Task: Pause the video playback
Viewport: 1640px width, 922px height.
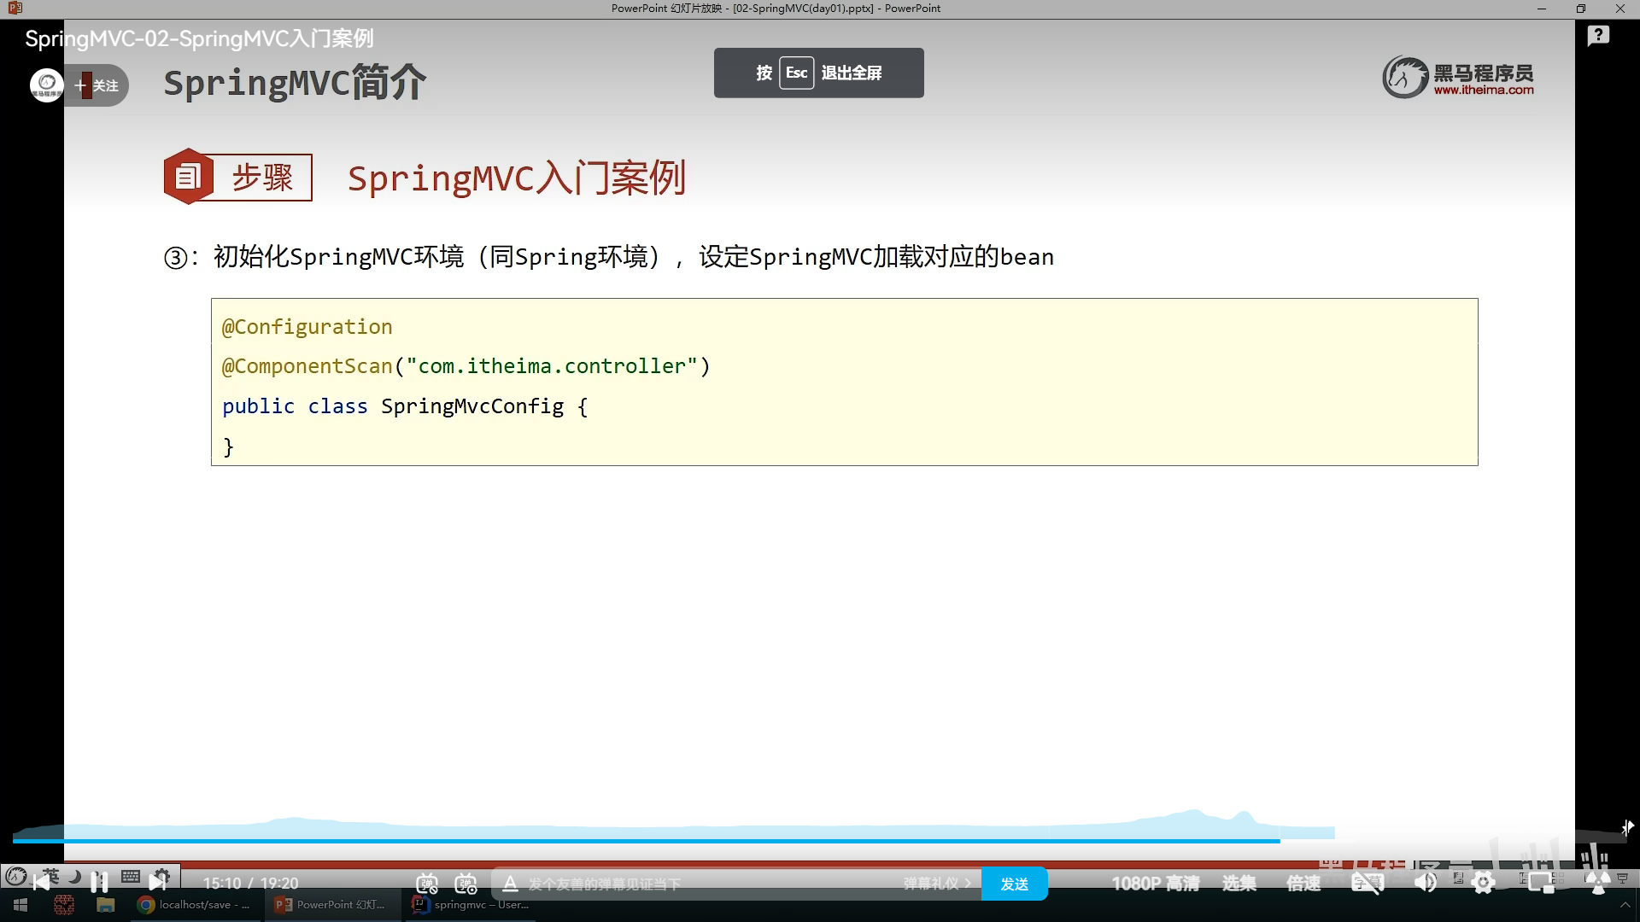Action: (x=99, y=882)
